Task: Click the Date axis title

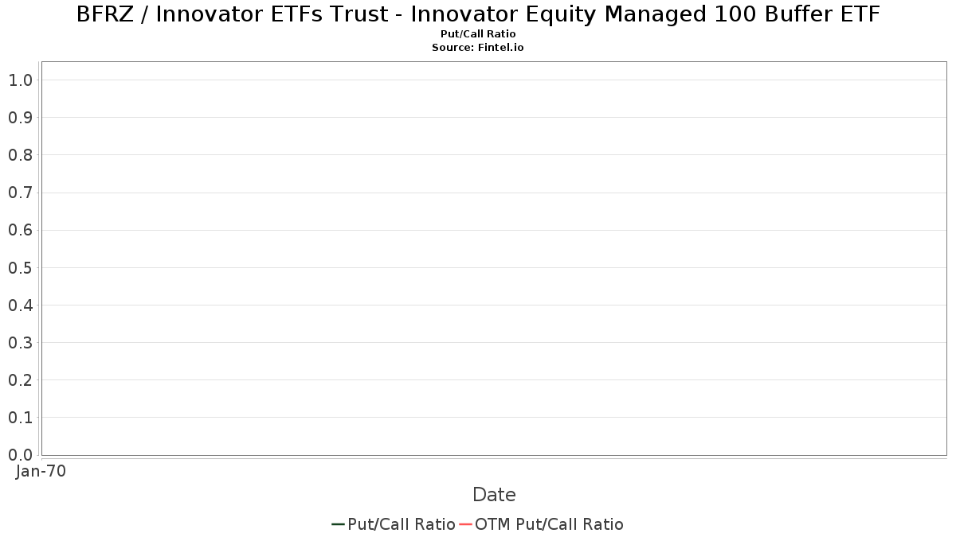Action: pos(494,495)
